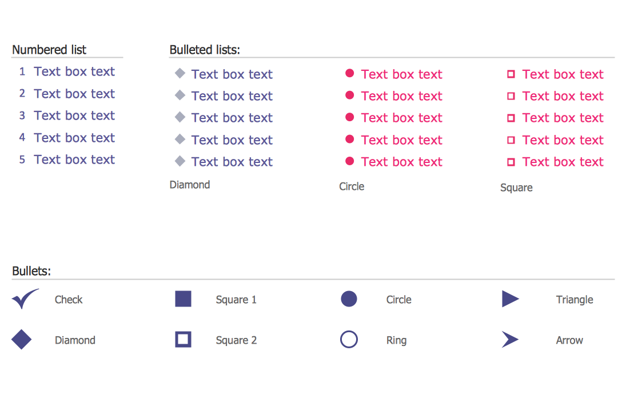Select the Bullets section heading
The width and height of the screenshot is (626, 414).
pyautogui.click(x=31, y=271)
